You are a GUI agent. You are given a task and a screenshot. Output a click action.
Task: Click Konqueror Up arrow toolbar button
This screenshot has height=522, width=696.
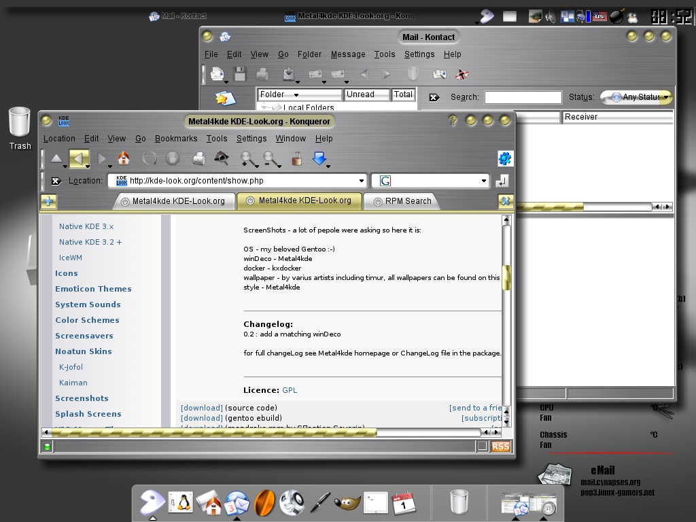[x=56, y=158]
